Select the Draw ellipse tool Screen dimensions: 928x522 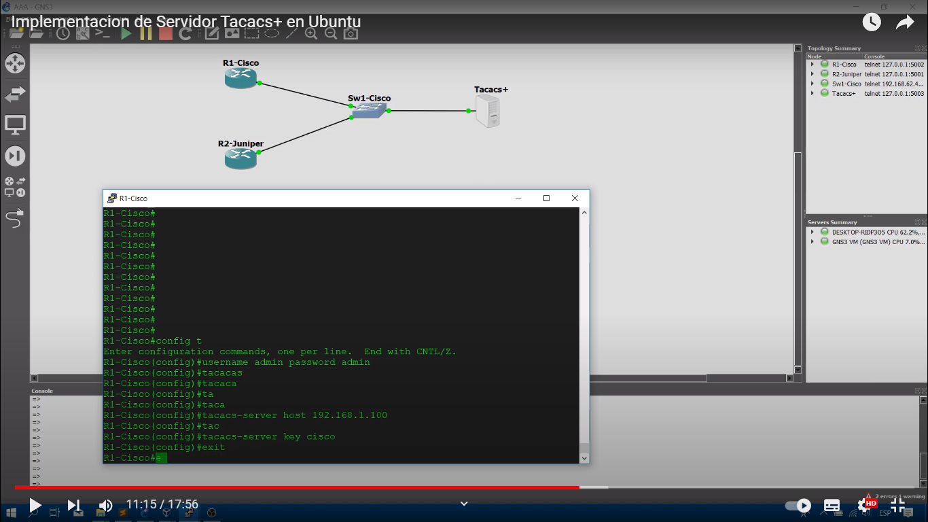point(271,33)
